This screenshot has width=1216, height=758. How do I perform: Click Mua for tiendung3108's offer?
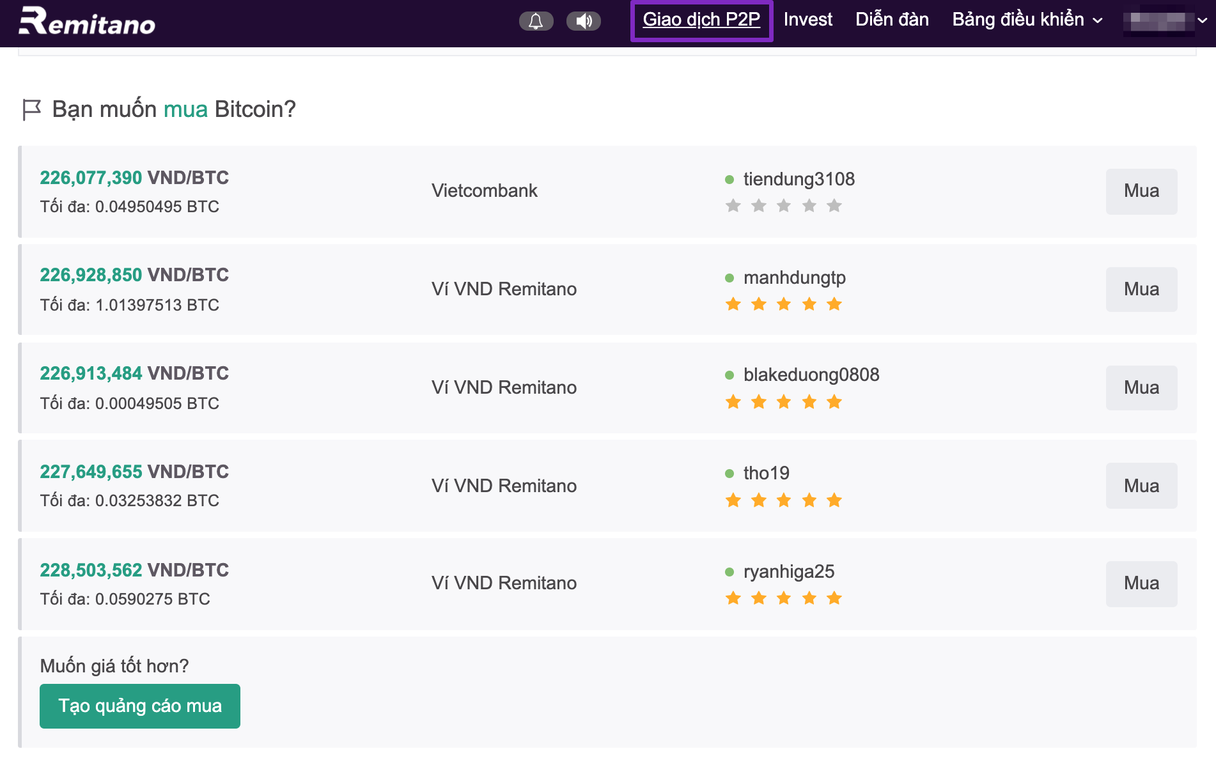coord(1141,191)
